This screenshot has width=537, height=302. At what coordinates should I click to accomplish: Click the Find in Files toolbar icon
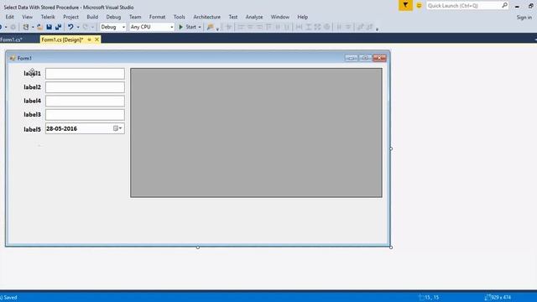[210, 27]
